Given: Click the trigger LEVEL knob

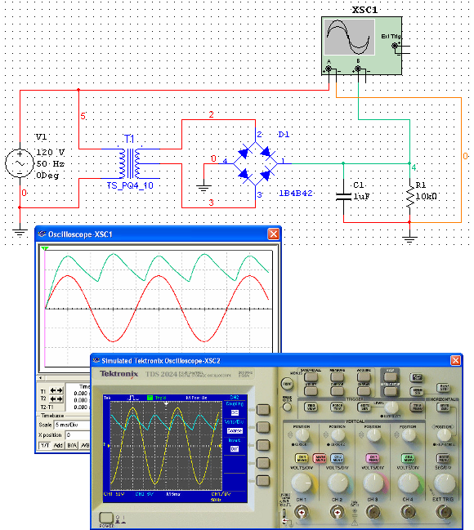Looking at the screenshot, I should pos(391,408).
